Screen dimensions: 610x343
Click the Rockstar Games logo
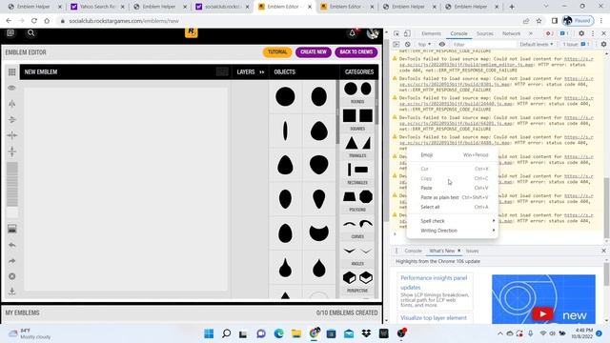(x=191, y=32)
